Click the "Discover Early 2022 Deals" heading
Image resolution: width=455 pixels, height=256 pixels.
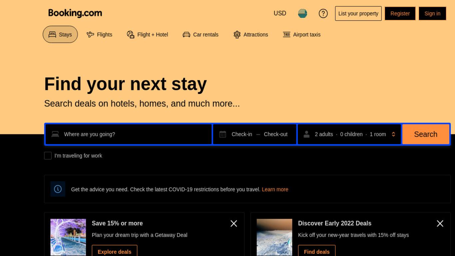coord(335,223)
